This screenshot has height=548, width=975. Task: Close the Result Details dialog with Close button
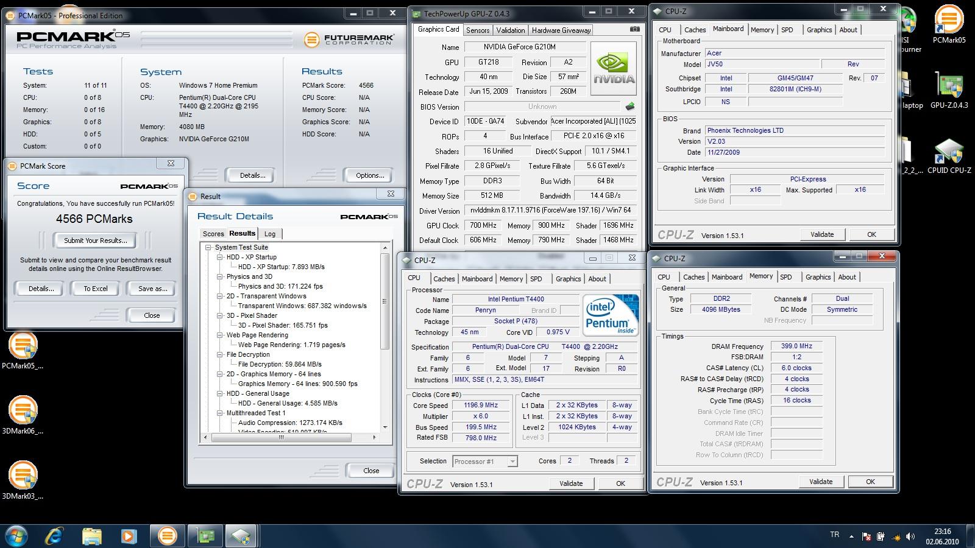371,471
